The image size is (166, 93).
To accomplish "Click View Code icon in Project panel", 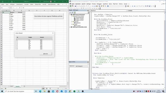I will (x=70, y=13).
